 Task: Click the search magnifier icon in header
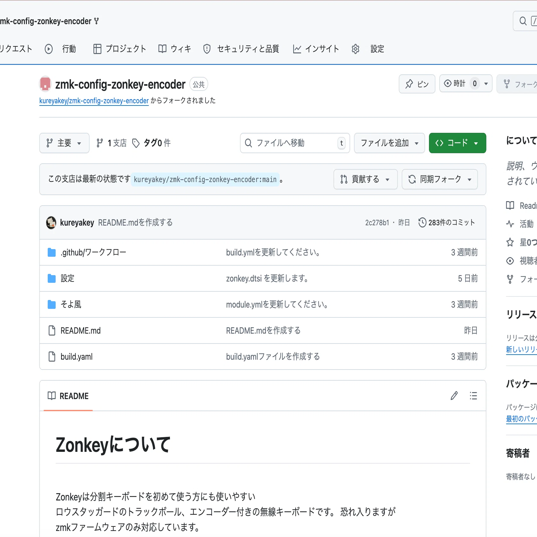(x=523, y=21)
